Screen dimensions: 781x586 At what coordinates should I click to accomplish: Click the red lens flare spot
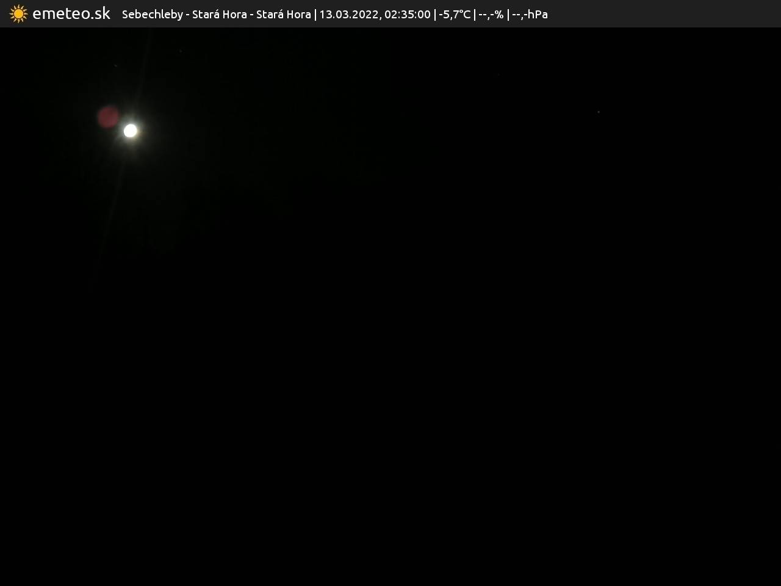pyautogui.click(x=109, y=117)
